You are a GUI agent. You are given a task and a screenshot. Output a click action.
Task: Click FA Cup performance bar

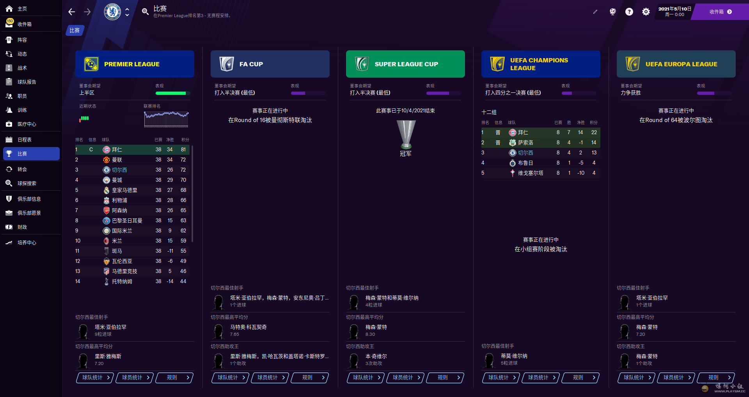click(x=308, y=93)
